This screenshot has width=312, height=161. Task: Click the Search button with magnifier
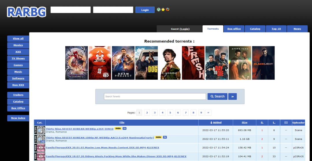point(217,96)
